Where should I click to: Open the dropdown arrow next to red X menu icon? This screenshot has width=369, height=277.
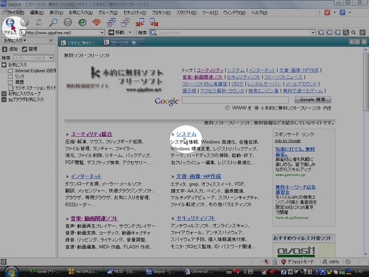[334, 13]
